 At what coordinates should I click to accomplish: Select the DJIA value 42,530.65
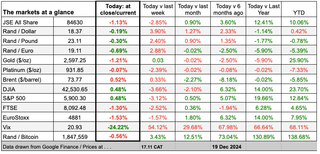tap(75, 89)
